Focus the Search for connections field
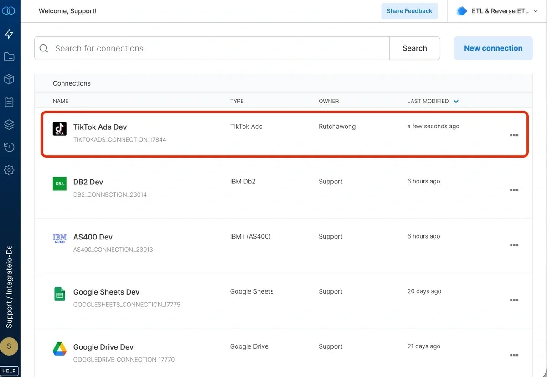This screenshot has width=547, height=377. click(x=212, y=48)
